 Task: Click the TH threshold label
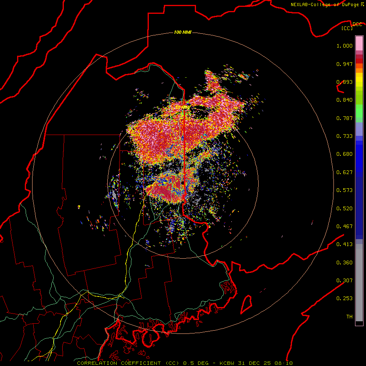coord(349,317)
